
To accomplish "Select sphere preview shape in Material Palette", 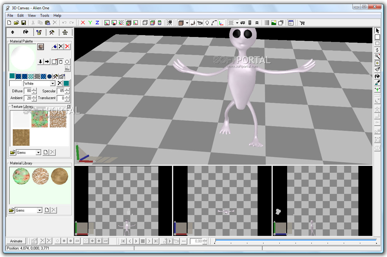I will pos(67,62).
